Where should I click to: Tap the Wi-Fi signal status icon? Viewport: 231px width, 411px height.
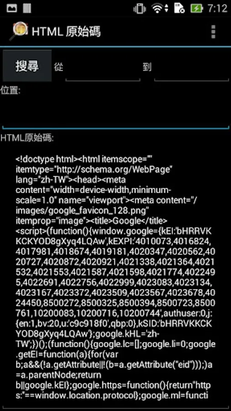(x=160, y=8)
